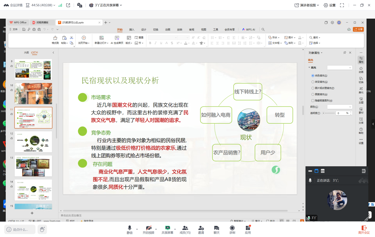
Task: Expand the 演讲者视图 dropdown at the top
Action: [307, 5]
